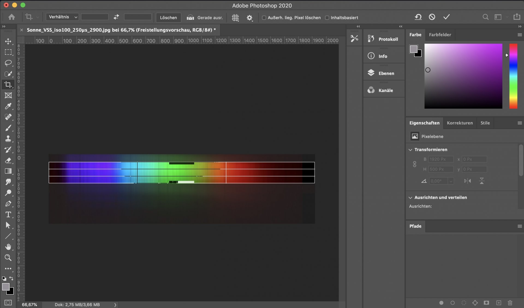This screenshot has width=524, height=308.
Task: Open the Farbe panel options menu
Action: pyautogui.click(x=520, y=35)
